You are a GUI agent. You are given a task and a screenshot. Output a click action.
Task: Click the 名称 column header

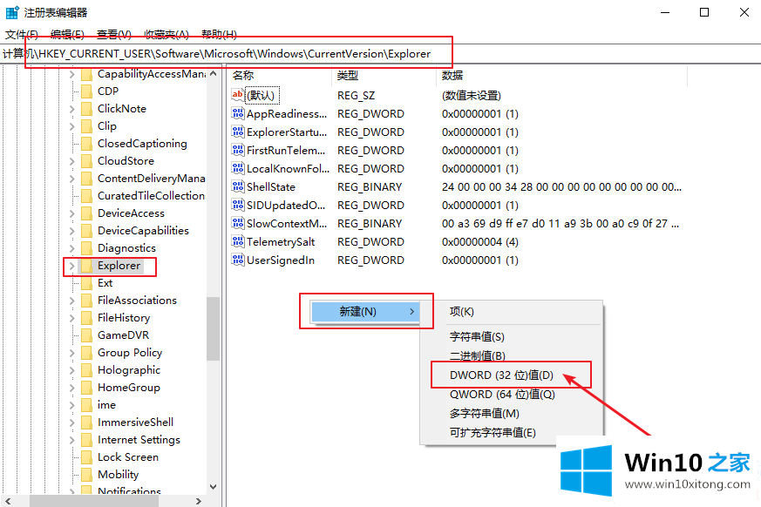coord(242,75)
